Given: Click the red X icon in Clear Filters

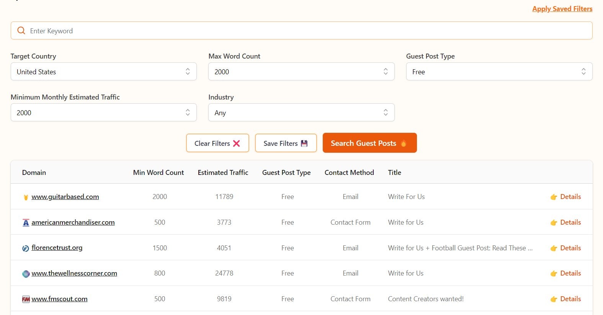Looking at the screenshot, I should (x=236, y=143).
